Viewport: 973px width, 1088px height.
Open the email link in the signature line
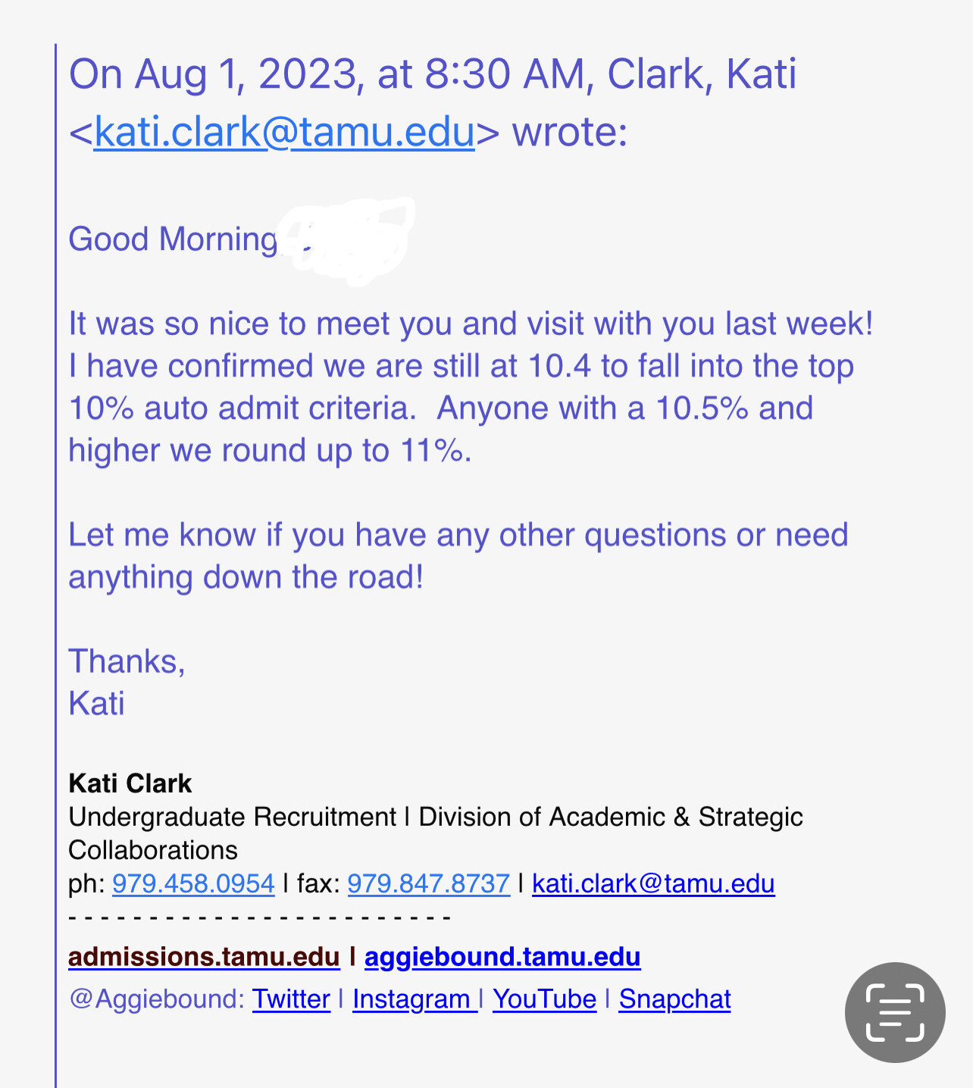click(653, 883)
